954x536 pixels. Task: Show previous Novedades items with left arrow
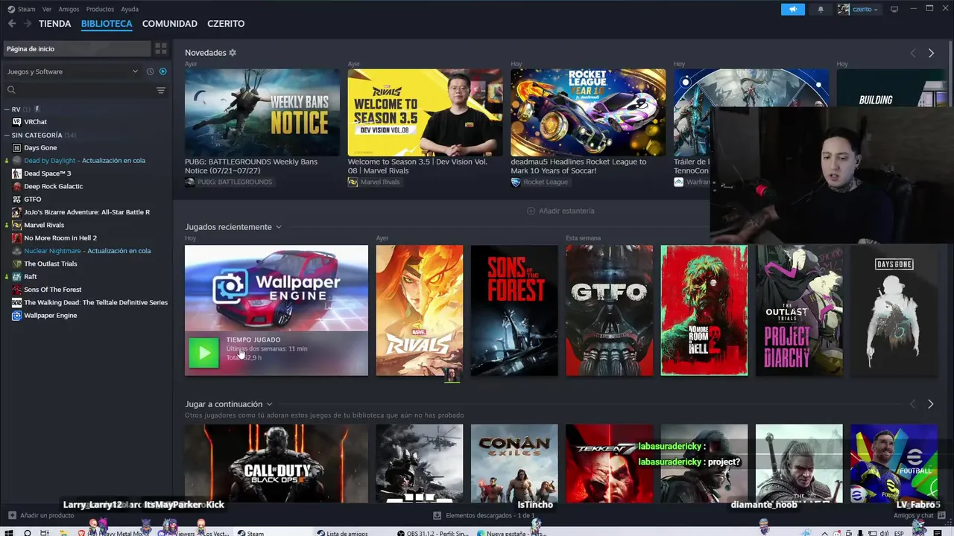[x=913, y=53]
